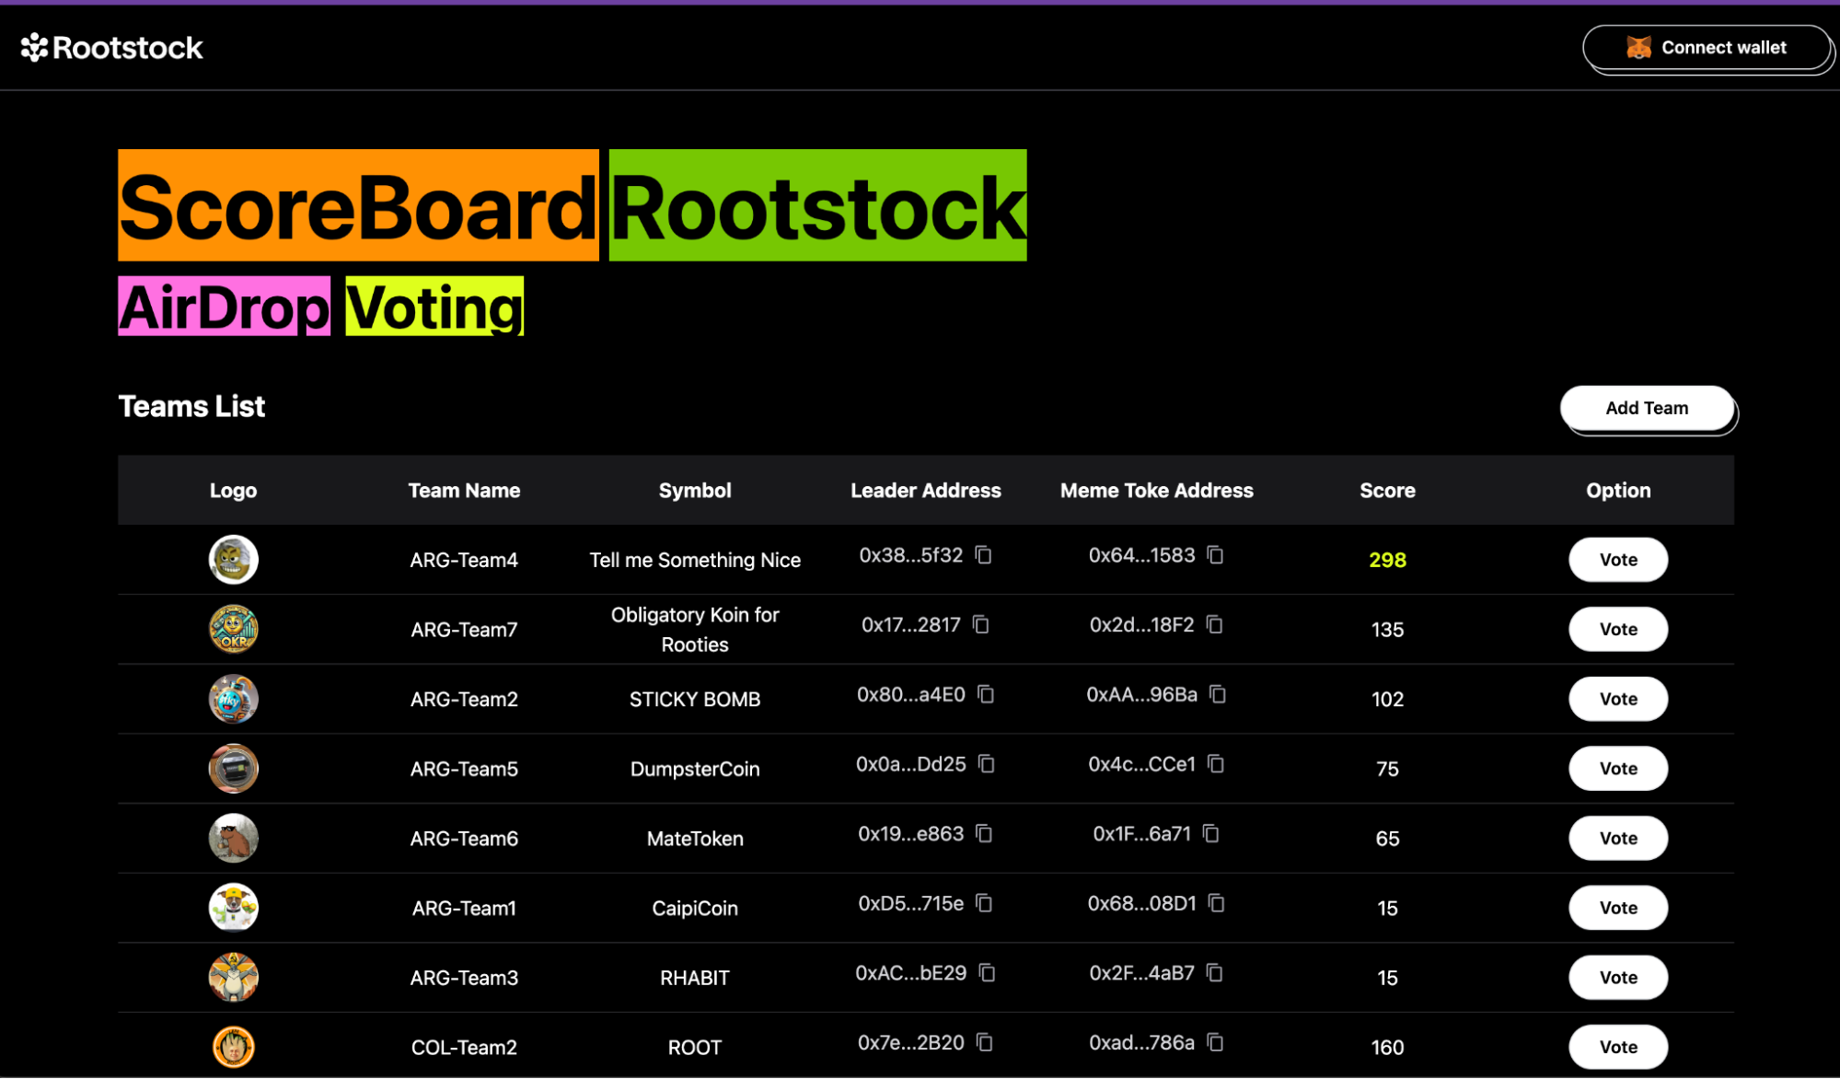Copy ARG-Team4 meme token address 0x64...1583
This screenshot has width=1840, height=1079.
coord(1215,555)
